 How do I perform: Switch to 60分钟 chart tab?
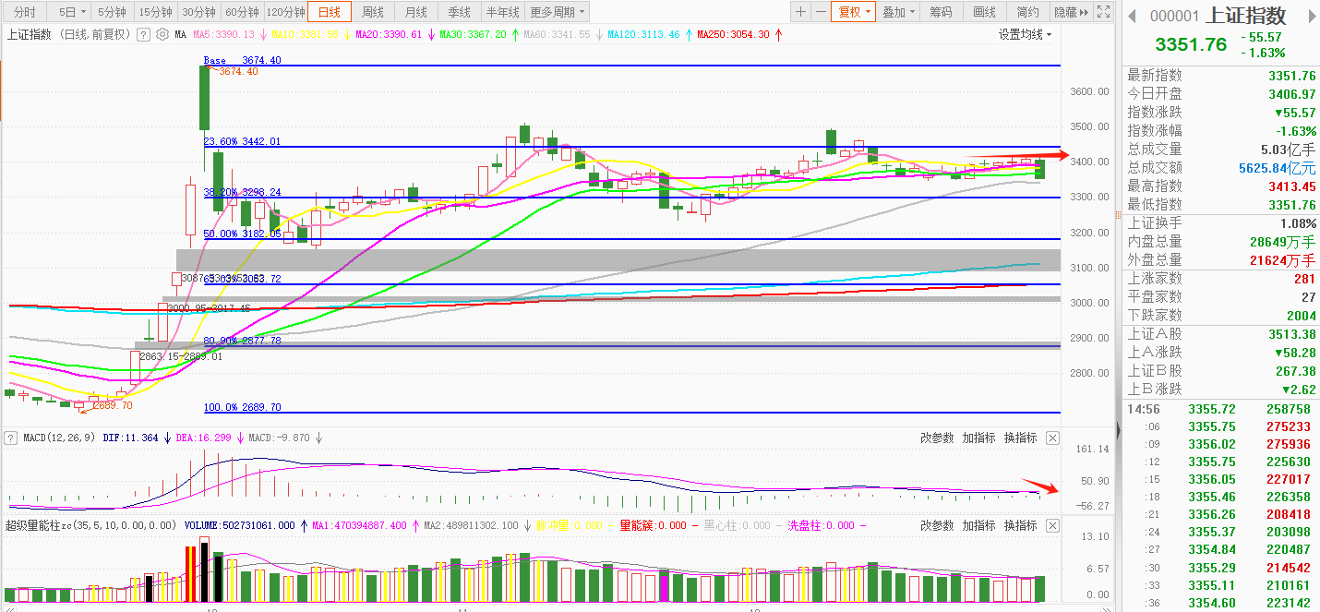pos(242,12)
